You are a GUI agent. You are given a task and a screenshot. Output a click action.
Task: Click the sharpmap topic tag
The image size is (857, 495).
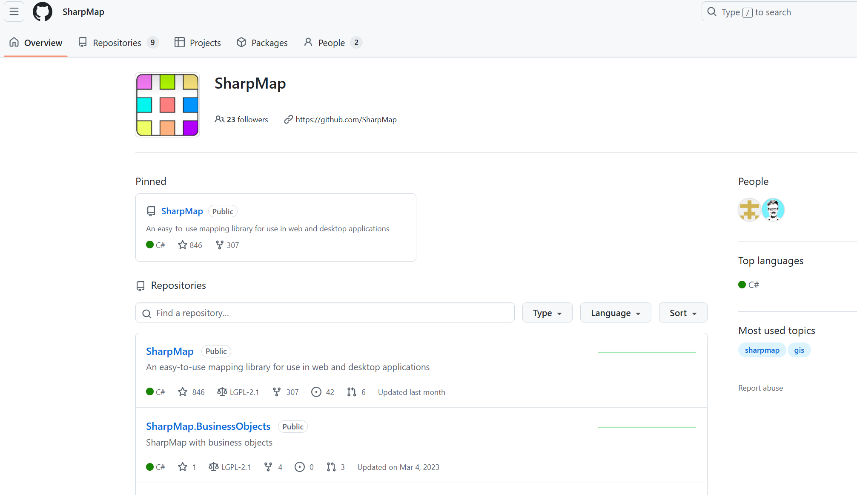click(x=762, y=350)
